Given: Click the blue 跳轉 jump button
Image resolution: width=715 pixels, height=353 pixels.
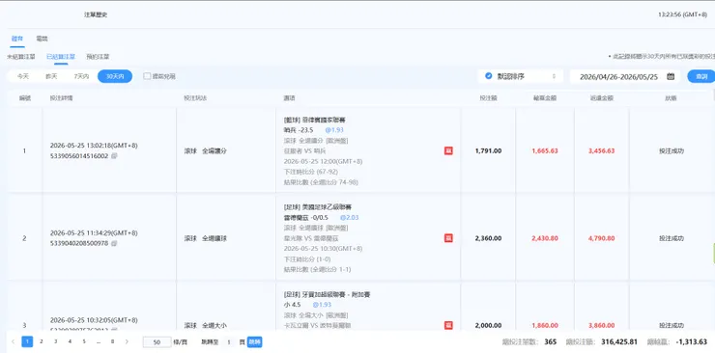Looking at the screenshot, I should [x=254, y=342].
